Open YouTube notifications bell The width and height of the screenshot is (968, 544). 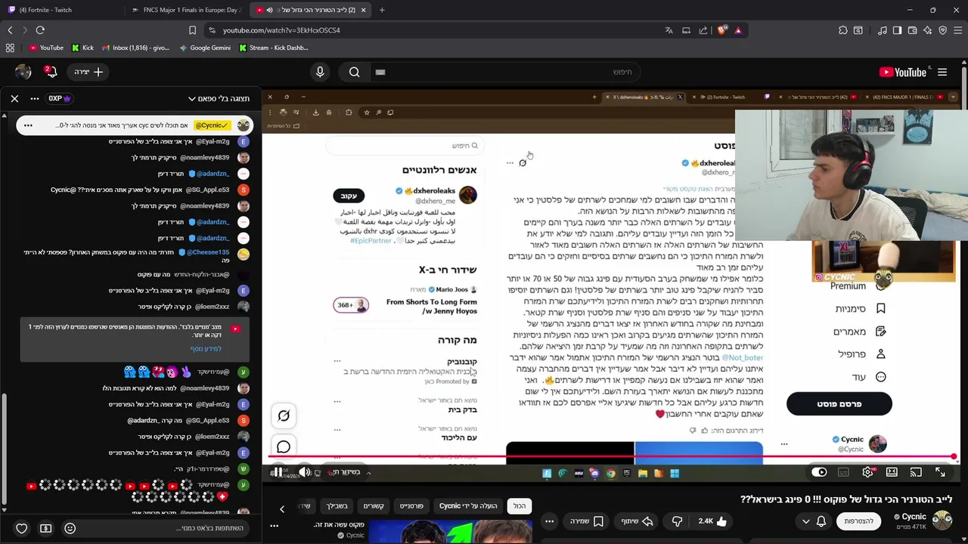[51, 72]
